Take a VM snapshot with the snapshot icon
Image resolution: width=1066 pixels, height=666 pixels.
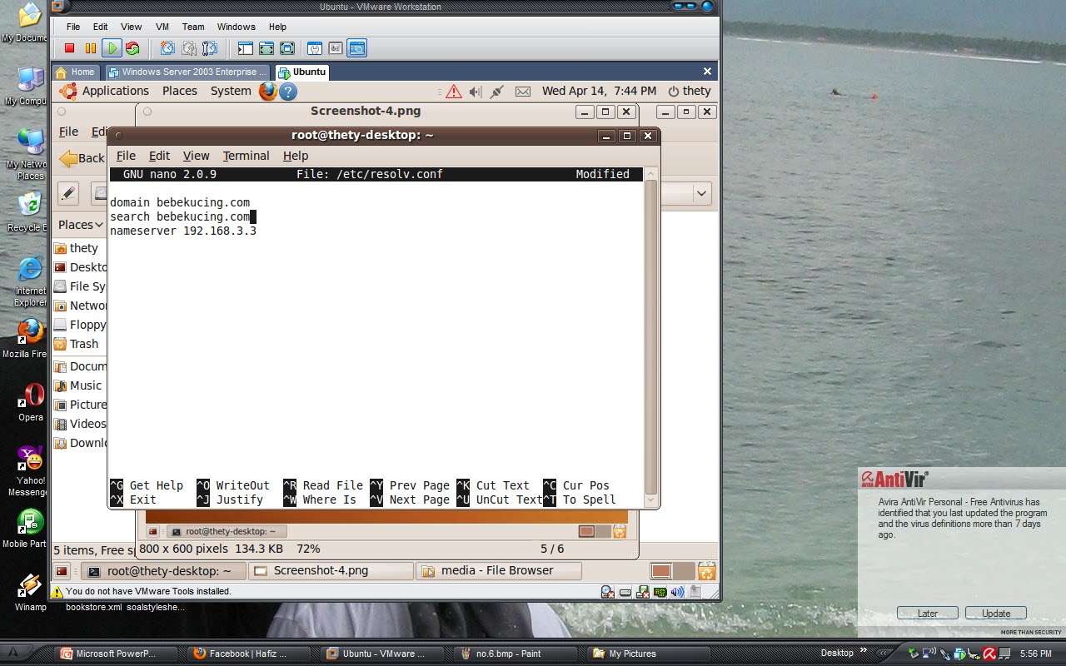[x=168, y=48]
